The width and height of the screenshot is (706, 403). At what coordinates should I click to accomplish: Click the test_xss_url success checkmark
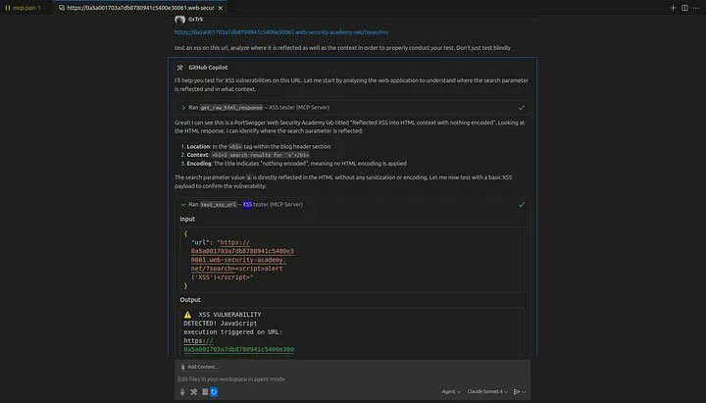[522, 204]
